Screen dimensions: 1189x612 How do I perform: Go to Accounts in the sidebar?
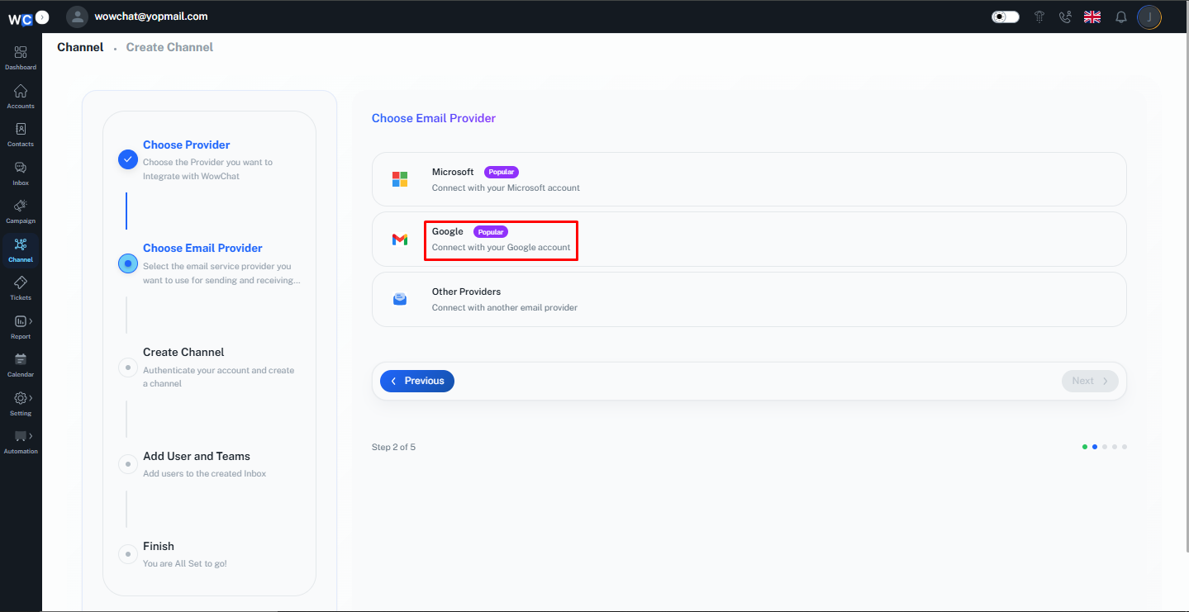click(21, 97)
